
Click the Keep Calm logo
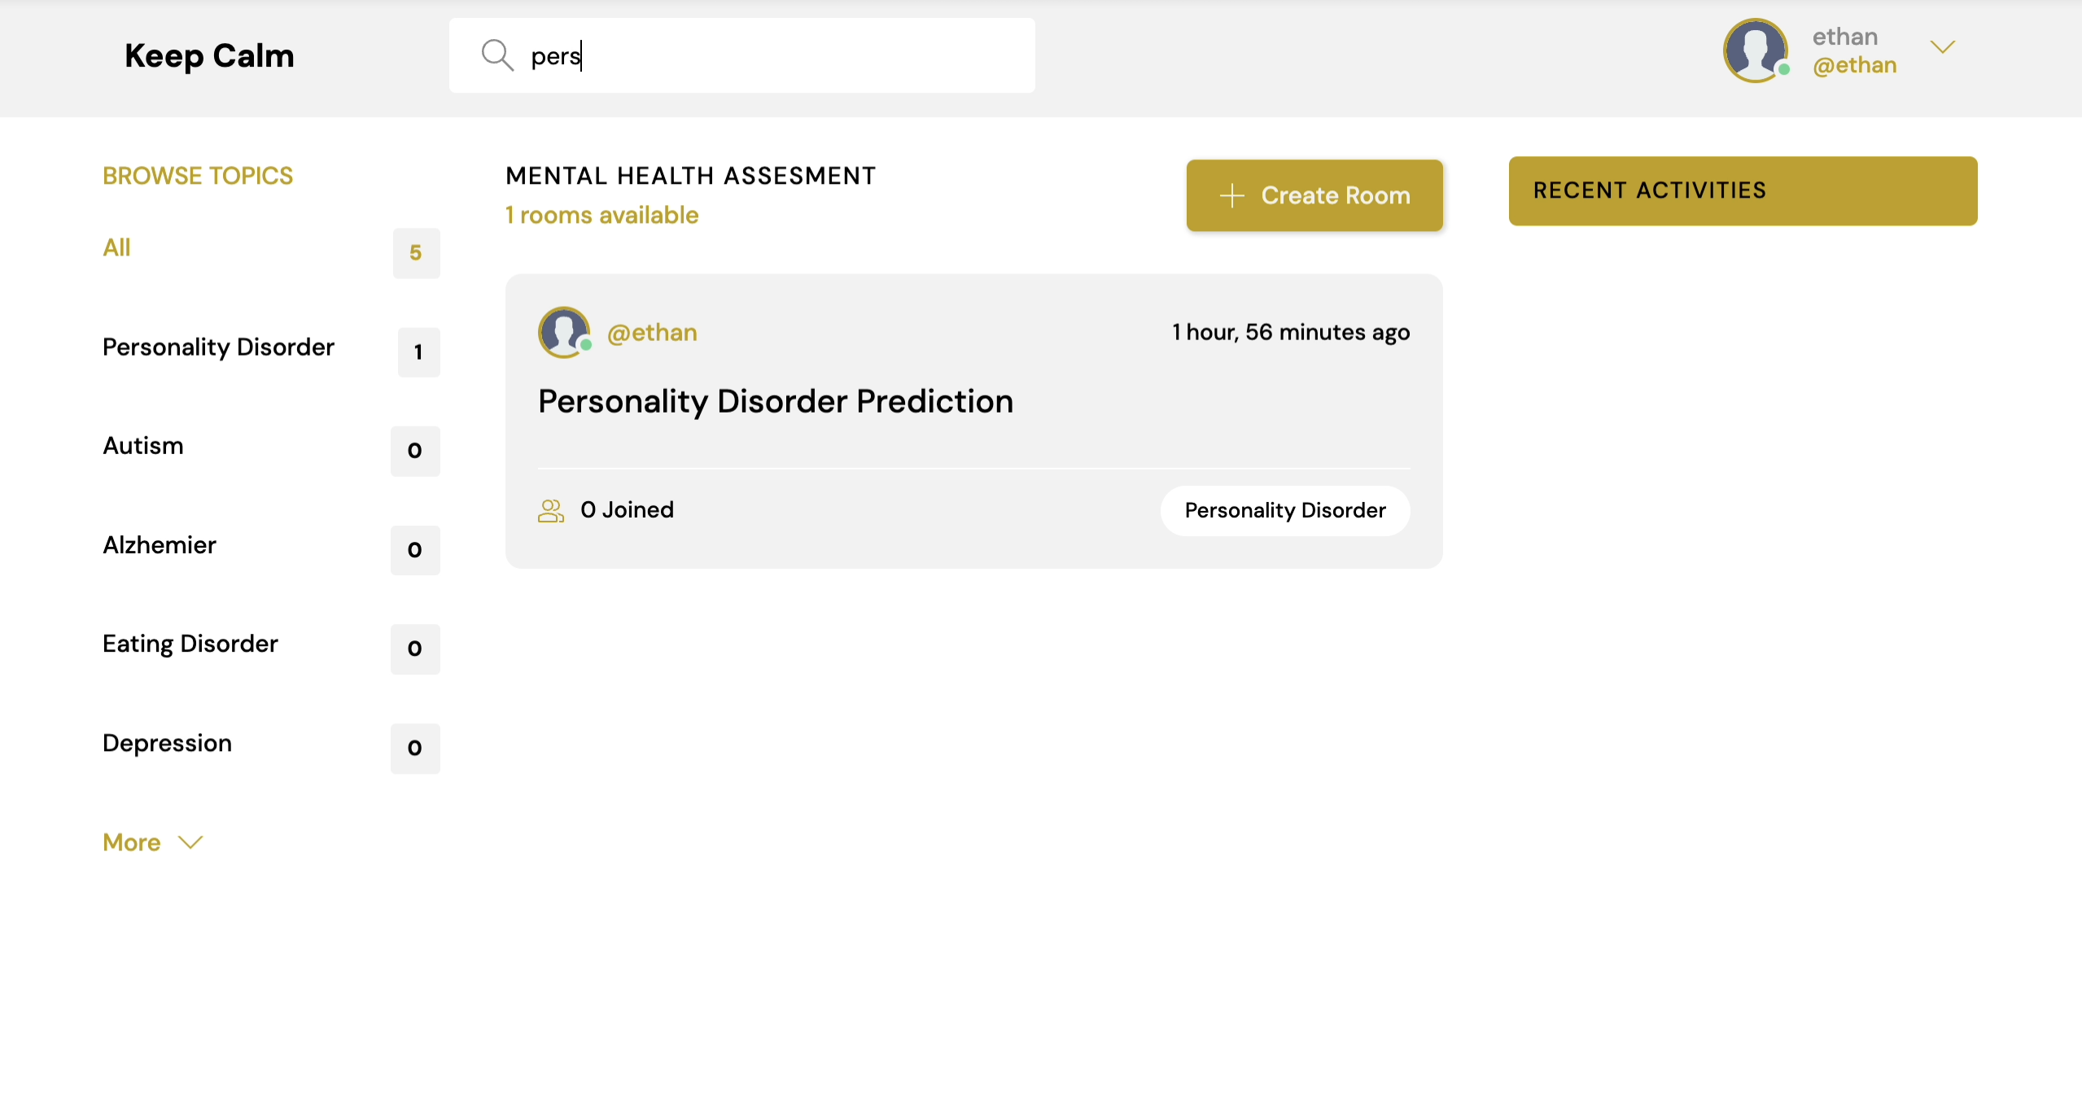pos(209,55)
